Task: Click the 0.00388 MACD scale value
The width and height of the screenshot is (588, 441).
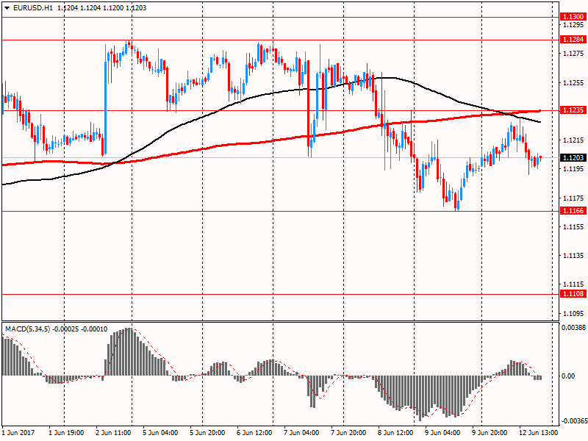Action: [x=574, y=328]
